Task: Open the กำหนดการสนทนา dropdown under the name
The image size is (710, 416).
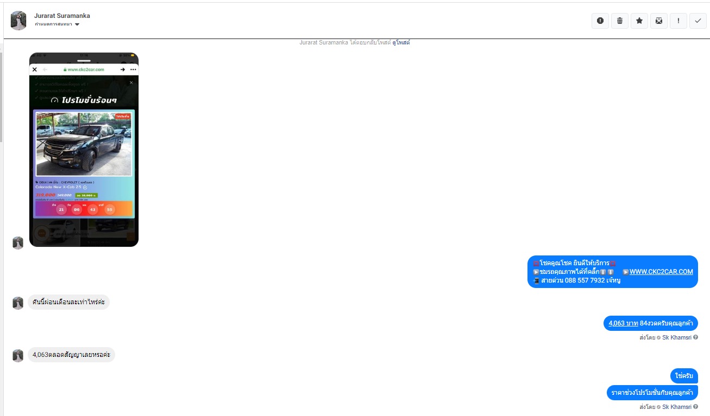Action: tap(57, 24)
